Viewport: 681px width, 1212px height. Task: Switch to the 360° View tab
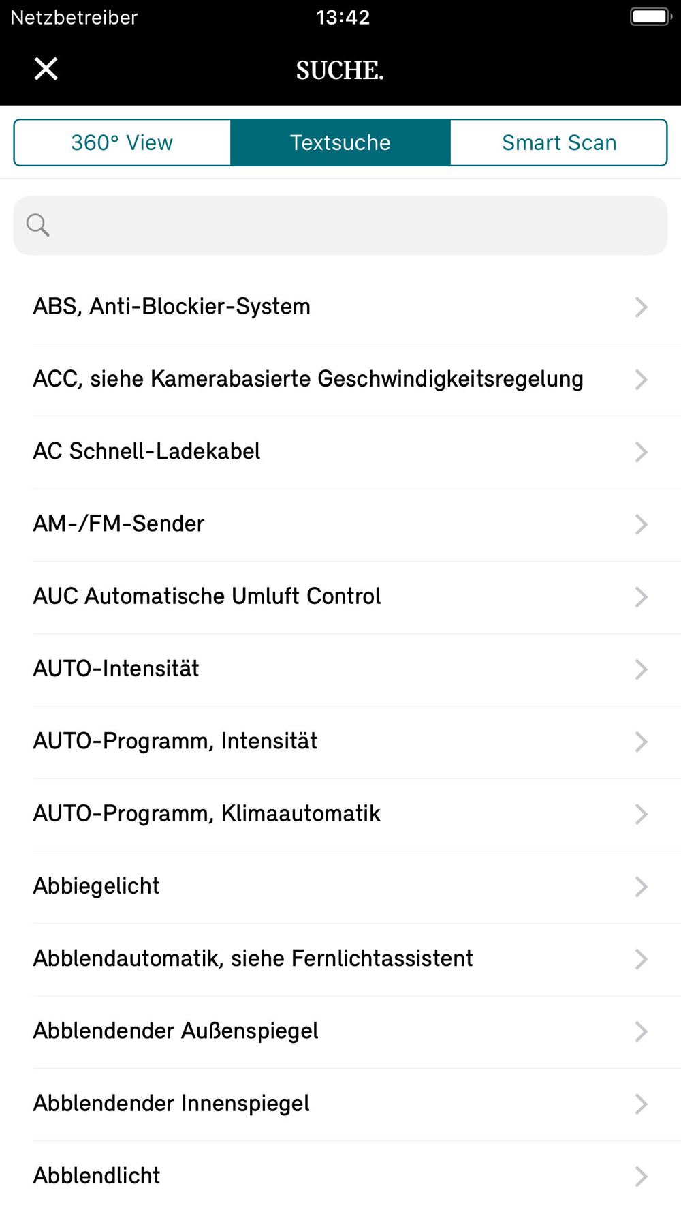(123, 142)
